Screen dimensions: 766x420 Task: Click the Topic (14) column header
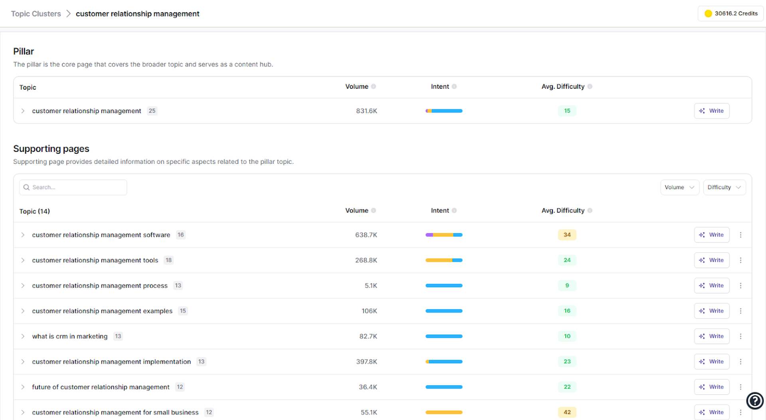pyautogui.click(x=35, y=211)
